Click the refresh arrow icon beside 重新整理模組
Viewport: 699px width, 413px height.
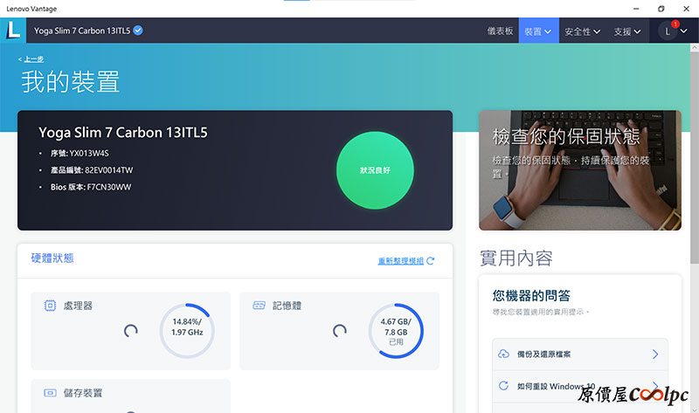click(430, 261)
